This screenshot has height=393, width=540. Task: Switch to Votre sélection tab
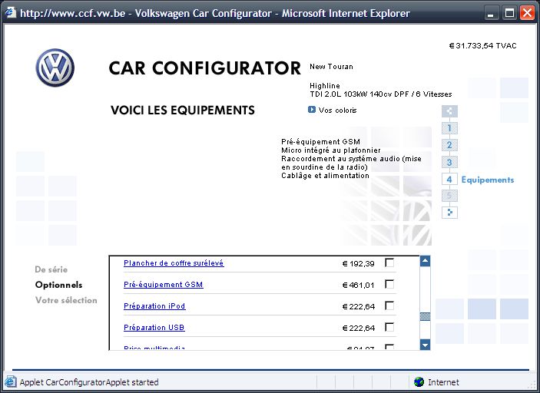tap(66, 300)
